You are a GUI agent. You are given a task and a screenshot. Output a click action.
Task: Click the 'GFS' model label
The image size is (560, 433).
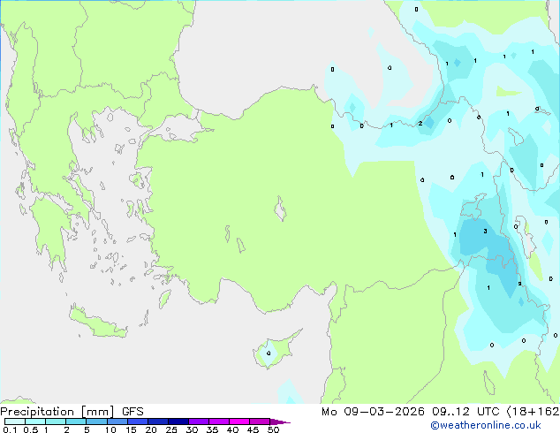(132, 412)
